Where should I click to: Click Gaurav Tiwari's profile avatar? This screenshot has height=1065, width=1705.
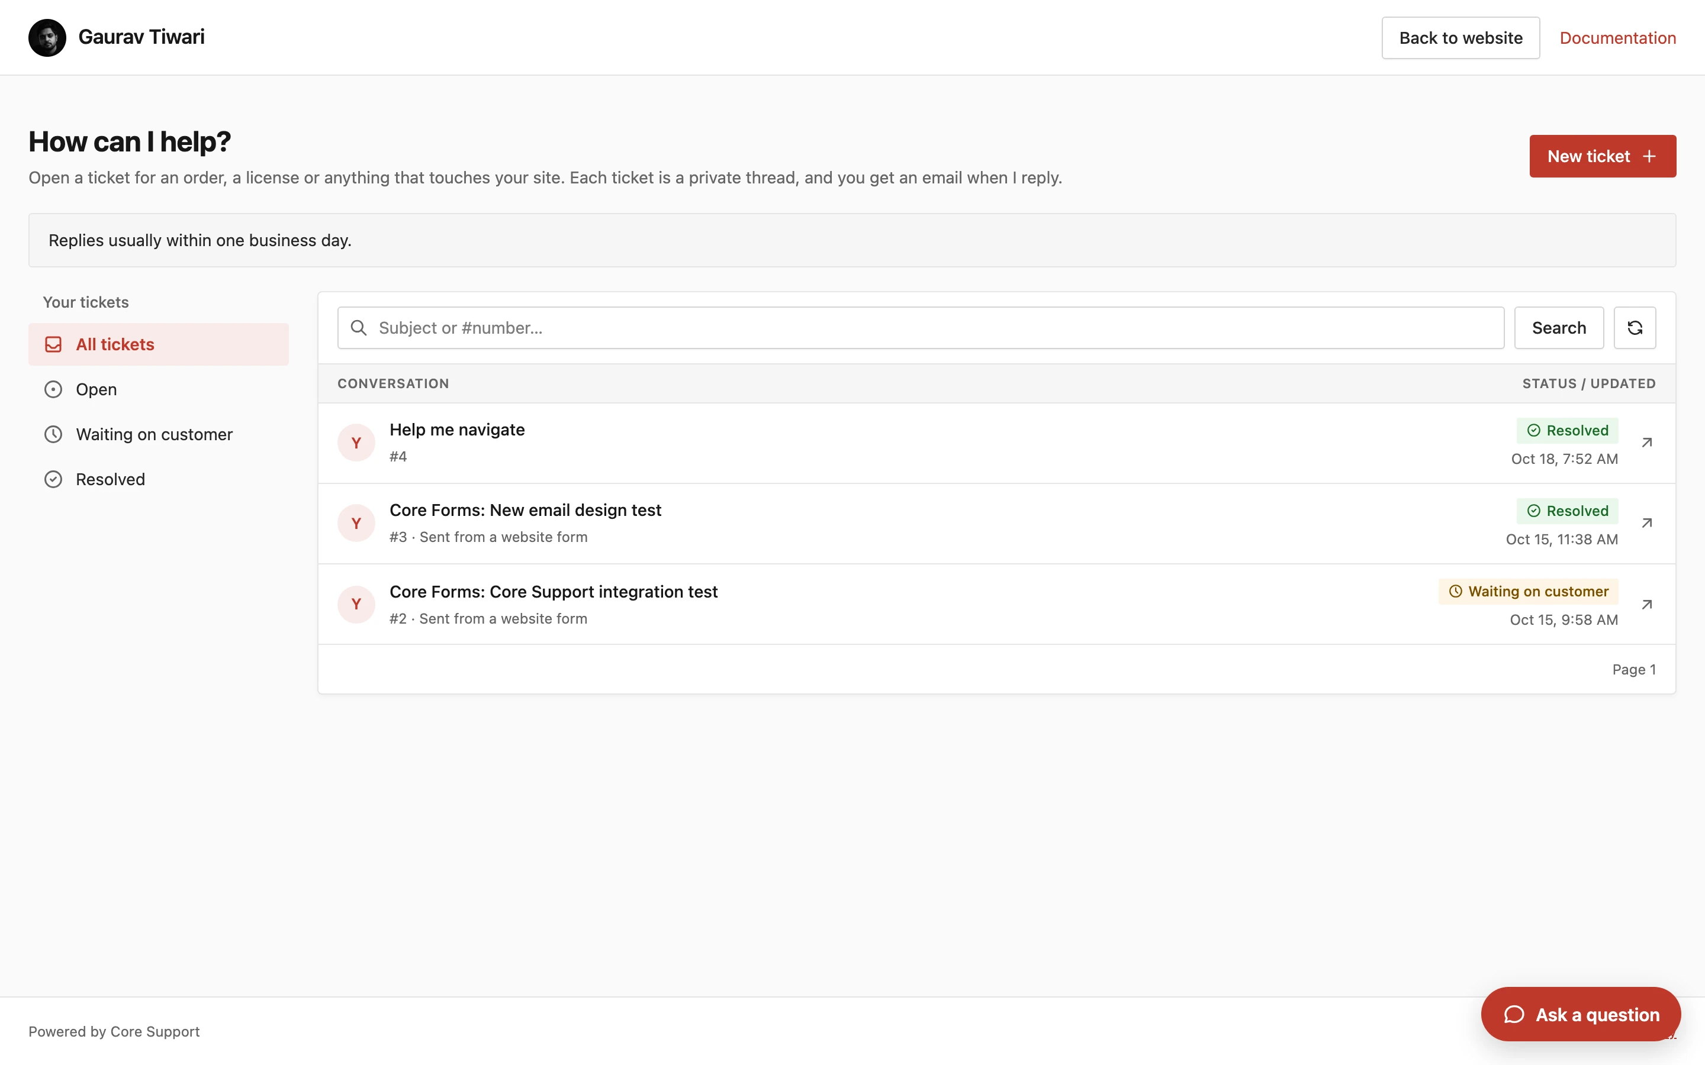click(47, 37)
